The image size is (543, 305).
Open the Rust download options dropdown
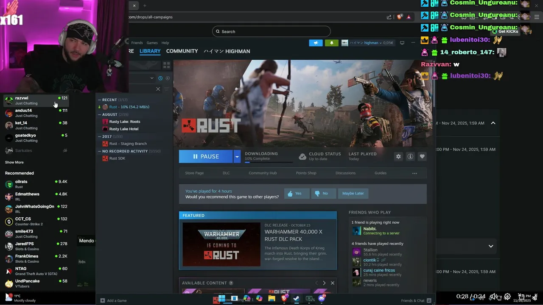(x=237, y=156)
